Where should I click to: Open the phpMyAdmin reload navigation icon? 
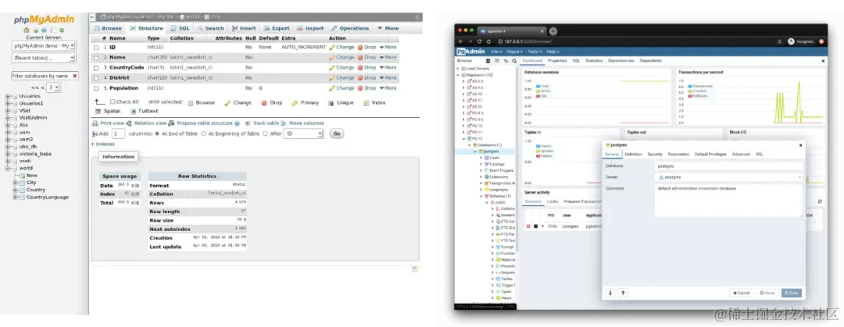click(63, 30)
